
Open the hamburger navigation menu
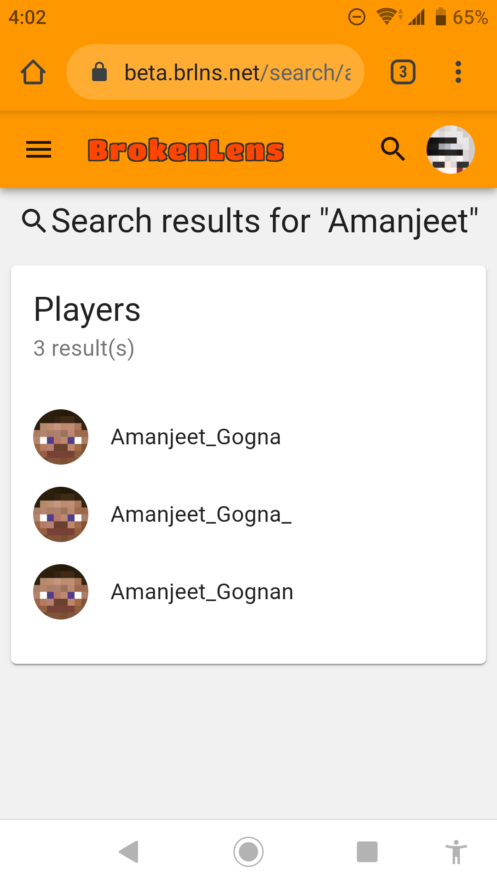tap(39, 149)
